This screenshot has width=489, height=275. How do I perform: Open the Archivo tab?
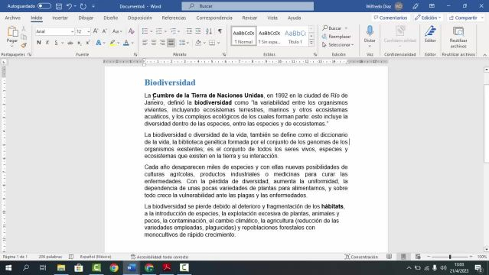click(x=12, y=18)
